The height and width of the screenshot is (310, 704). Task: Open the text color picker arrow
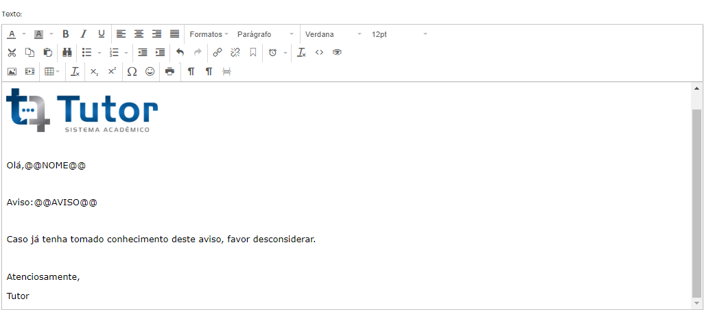point(24,34)
